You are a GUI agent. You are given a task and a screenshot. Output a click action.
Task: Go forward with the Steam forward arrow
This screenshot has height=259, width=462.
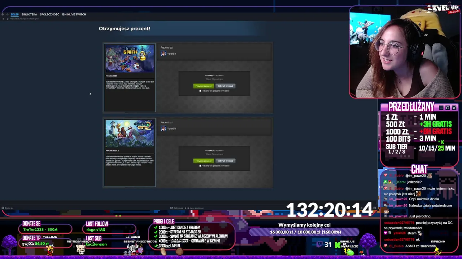pos(7,14)
